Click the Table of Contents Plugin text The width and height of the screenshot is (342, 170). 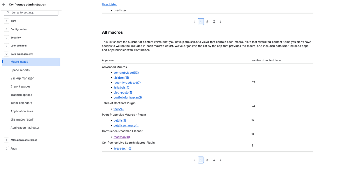[119, 103]
